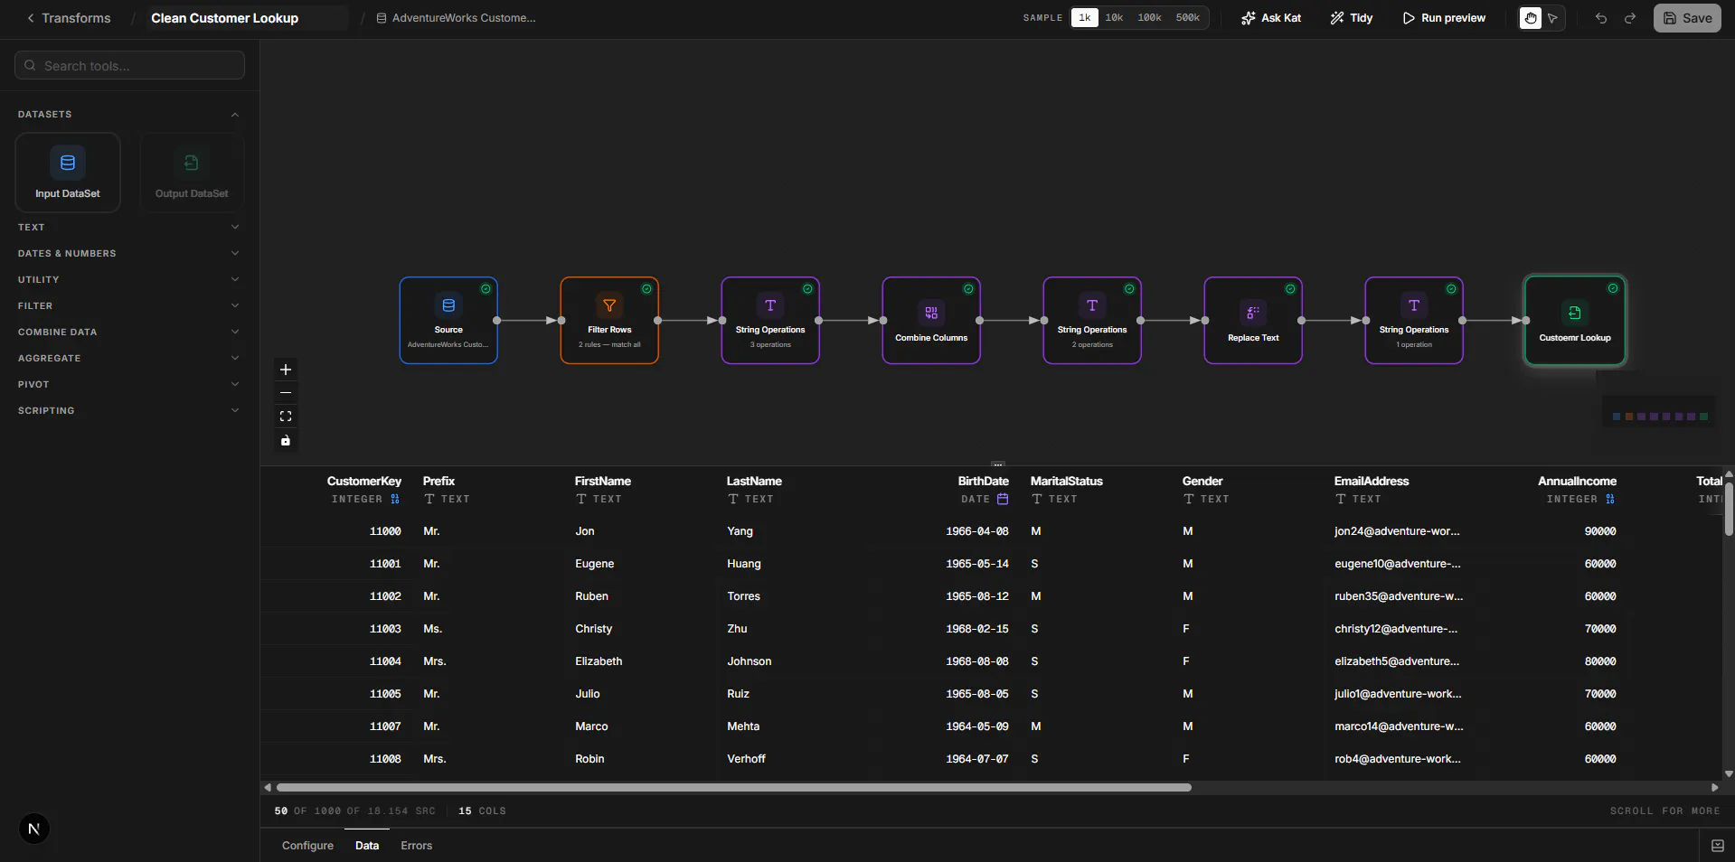Select the Input DataSet tool

pos(68,173)
